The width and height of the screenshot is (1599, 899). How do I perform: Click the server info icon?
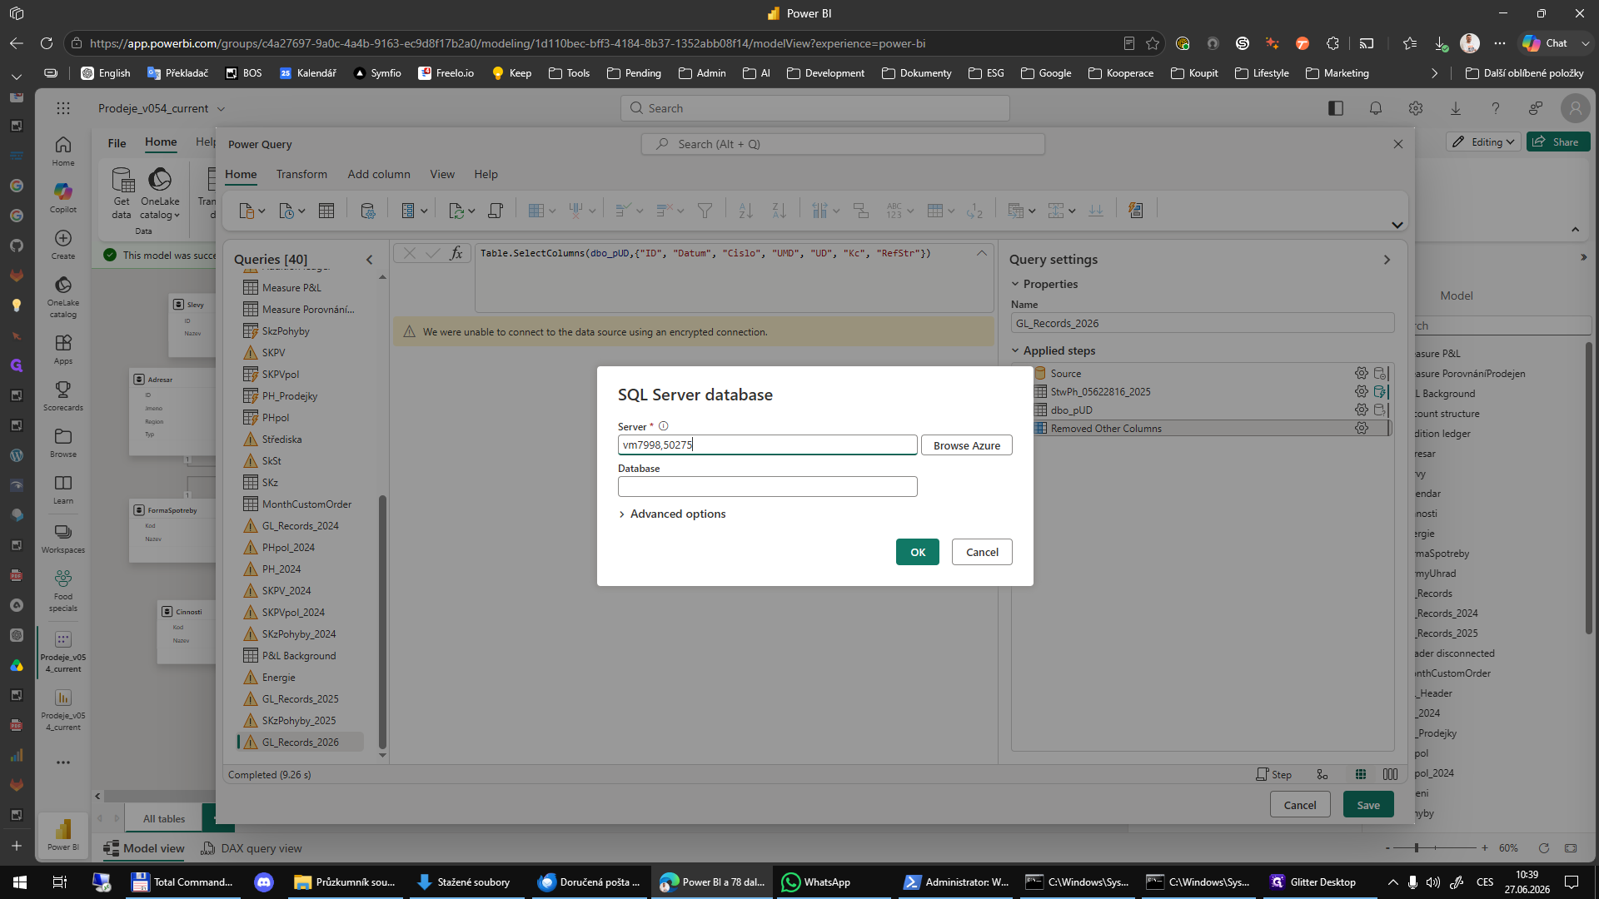(664, 426)
